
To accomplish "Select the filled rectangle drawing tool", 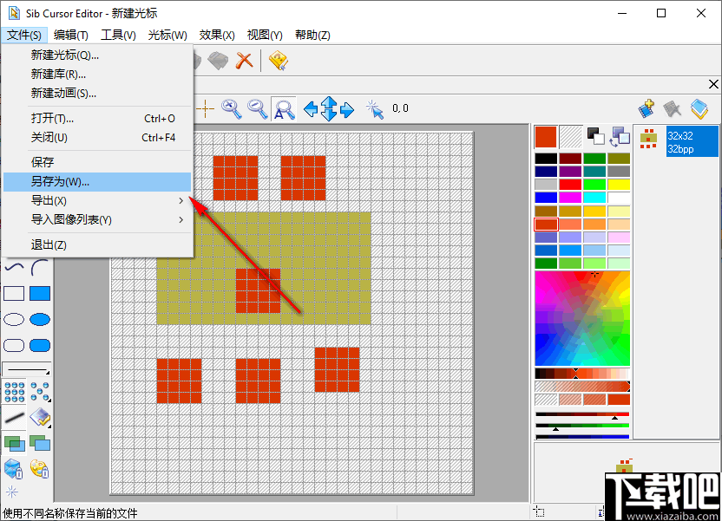I will click(39, 293).
